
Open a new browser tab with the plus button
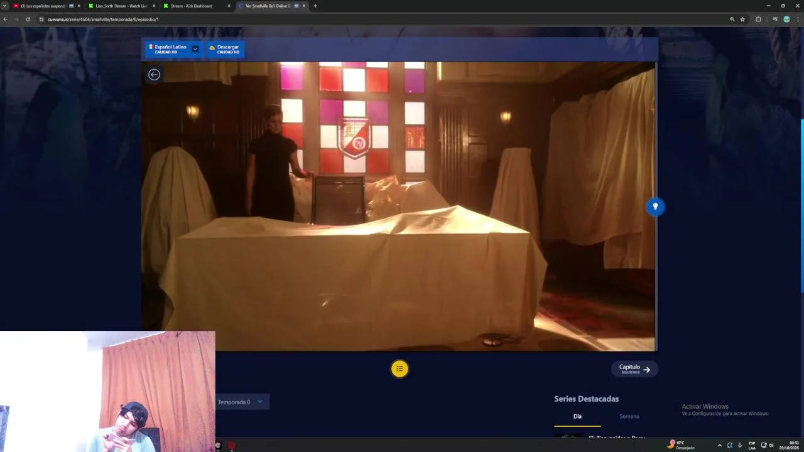[315, 6]
